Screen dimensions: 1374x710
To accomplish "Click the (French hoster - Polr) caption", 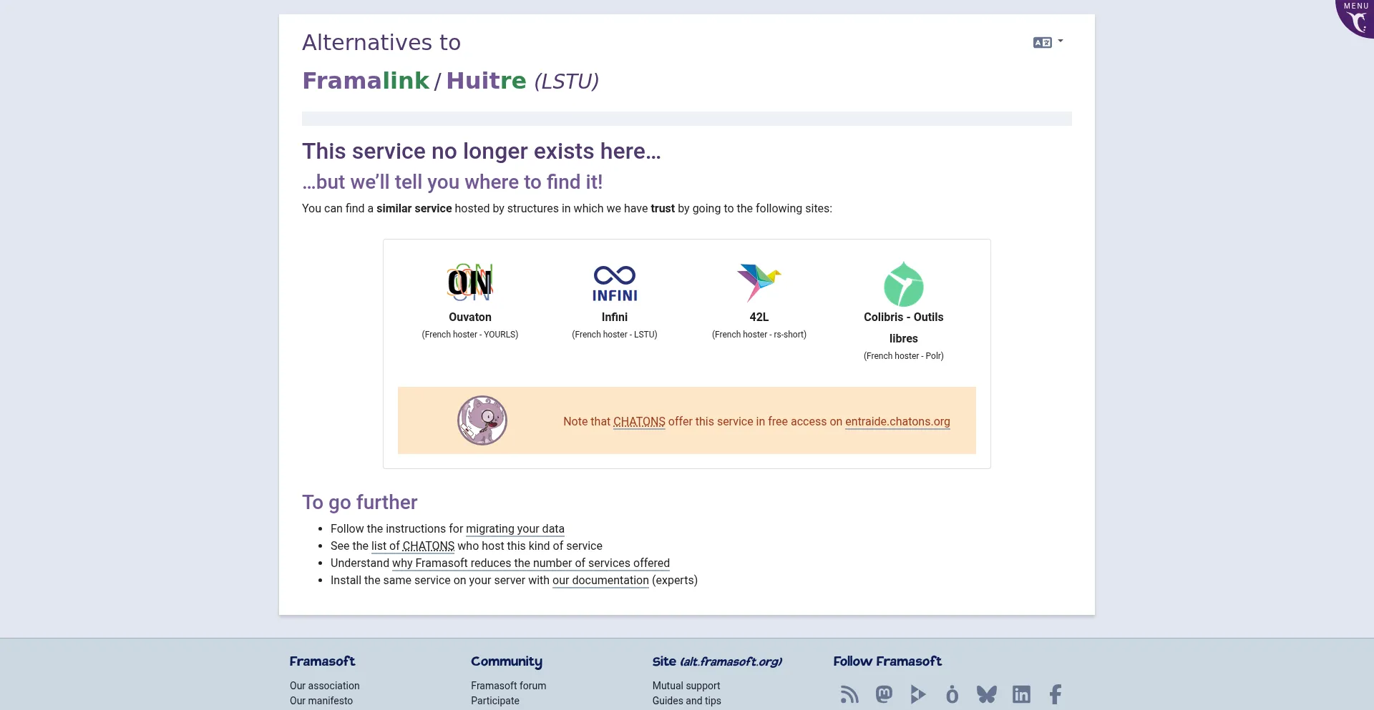I will point(904,356).
